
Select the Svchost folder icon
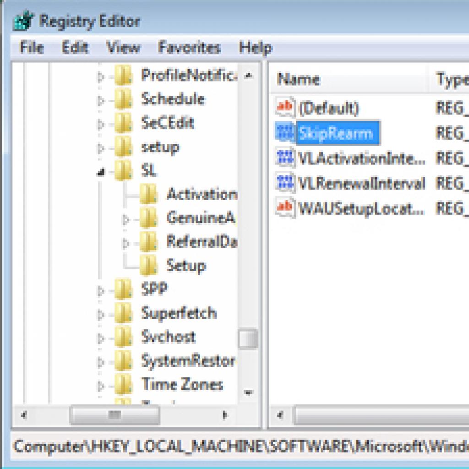(x=123, y=337)
